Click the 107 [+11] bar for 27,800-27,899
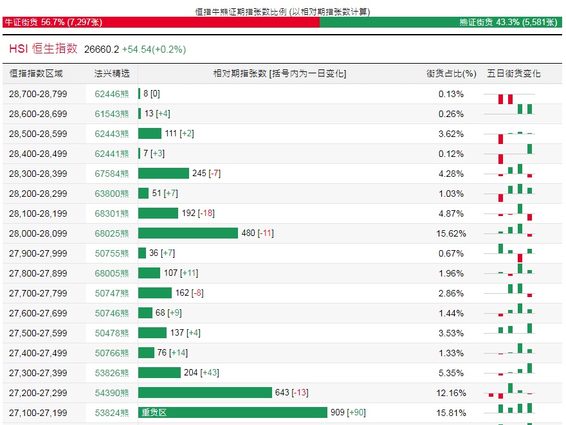The height and width of the screenshot is (425, 566). click(x=149, y=273)
